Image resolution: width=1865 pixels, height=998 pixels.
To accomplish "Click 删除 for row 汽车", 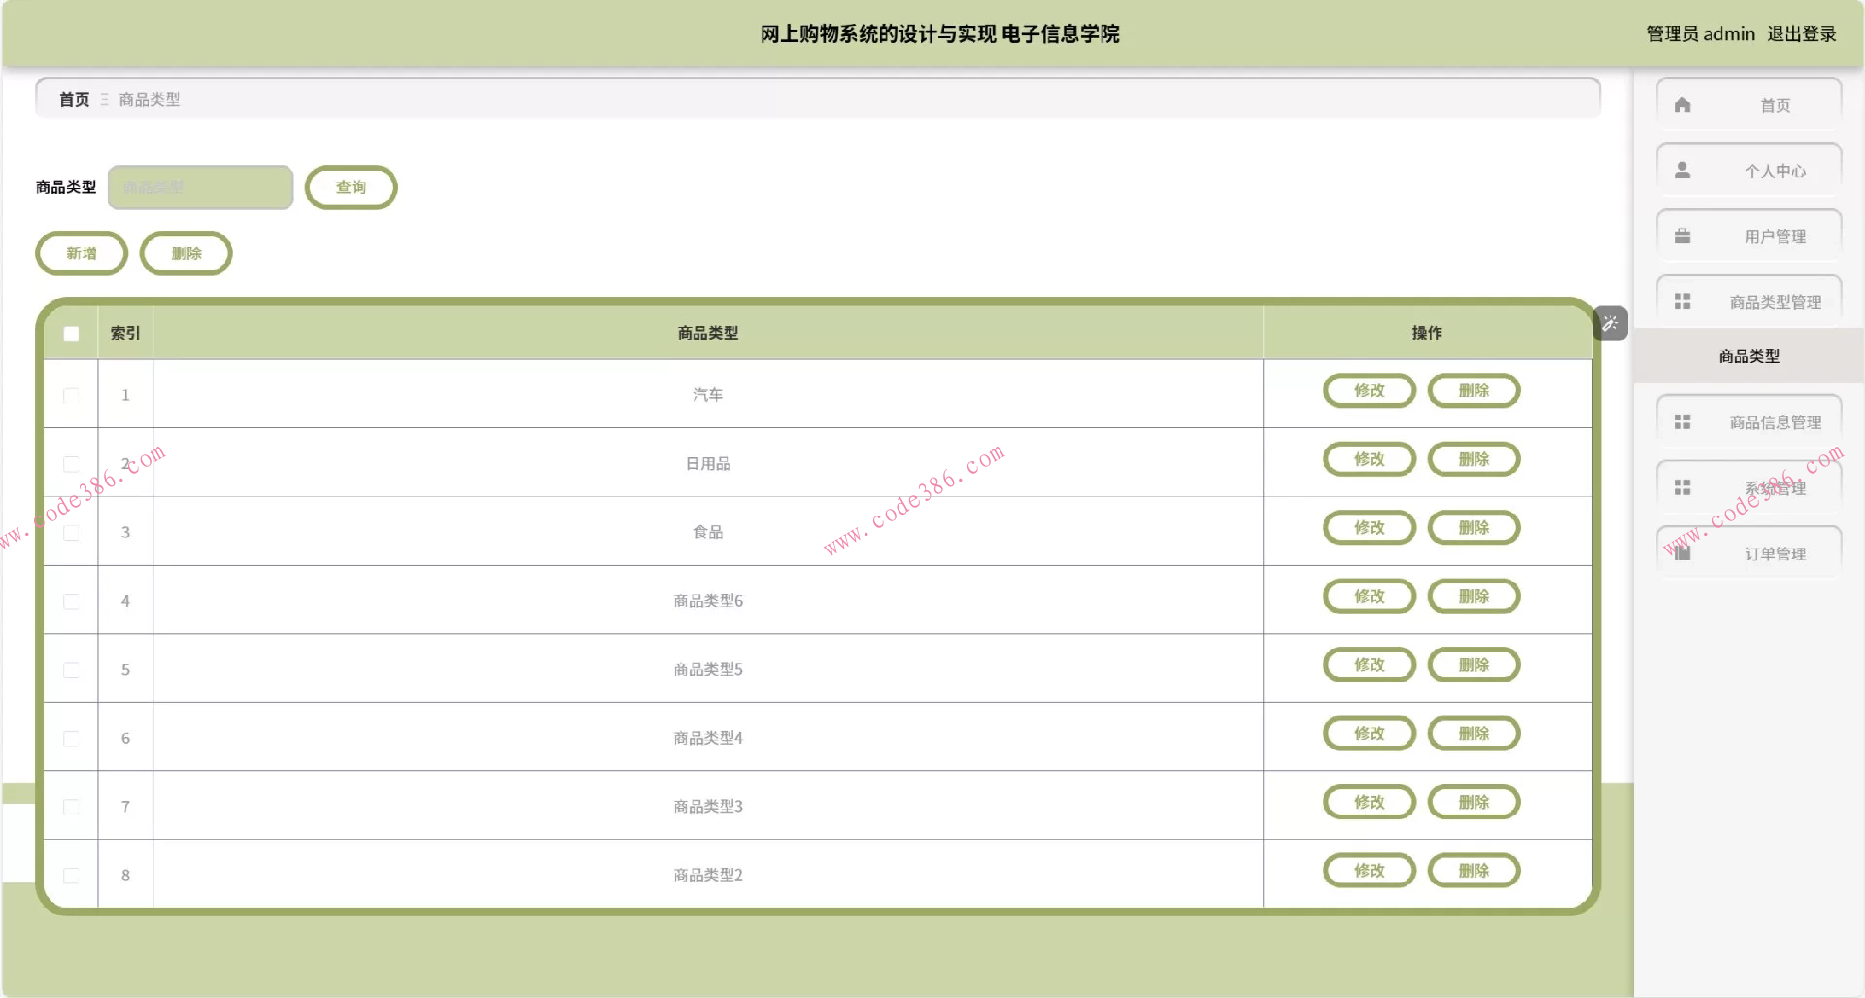I will (x=1474, y=390).
